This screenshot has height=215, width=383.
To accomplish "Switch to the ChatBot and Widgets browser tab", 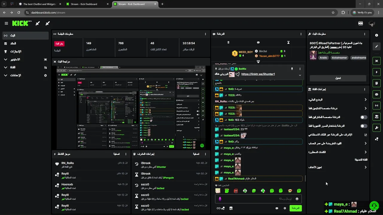I will [40, 4].
